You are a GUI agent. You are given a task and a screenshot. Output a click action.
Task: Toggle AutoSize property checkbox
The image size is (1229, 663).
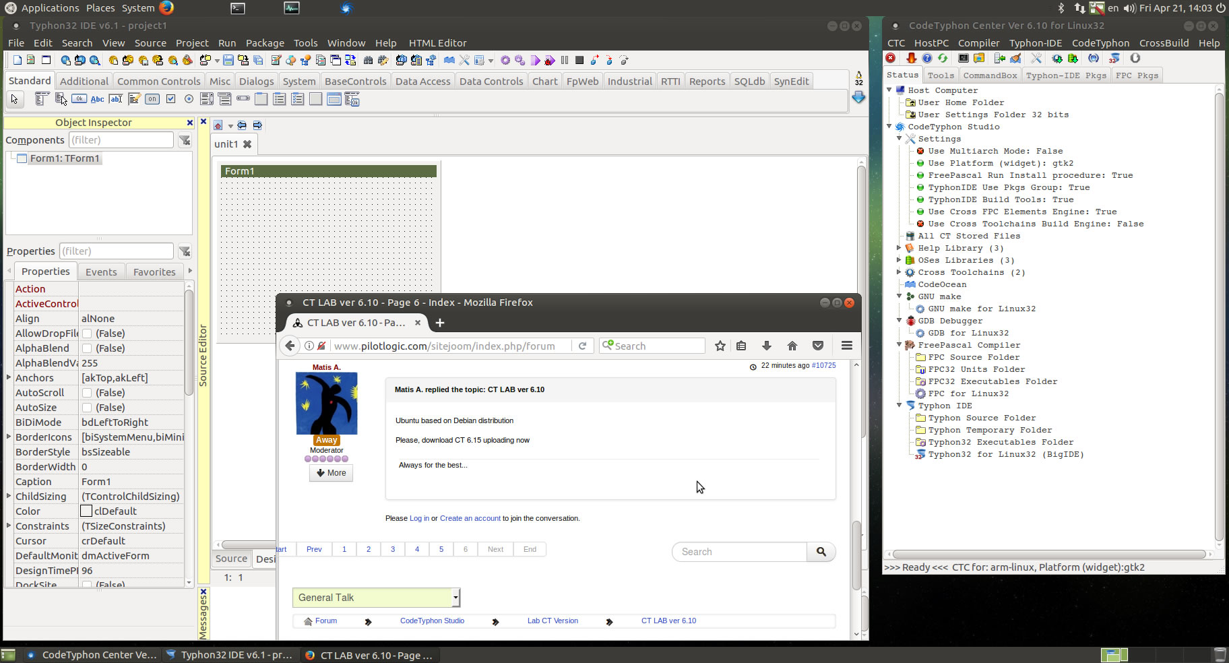[87, 408]
